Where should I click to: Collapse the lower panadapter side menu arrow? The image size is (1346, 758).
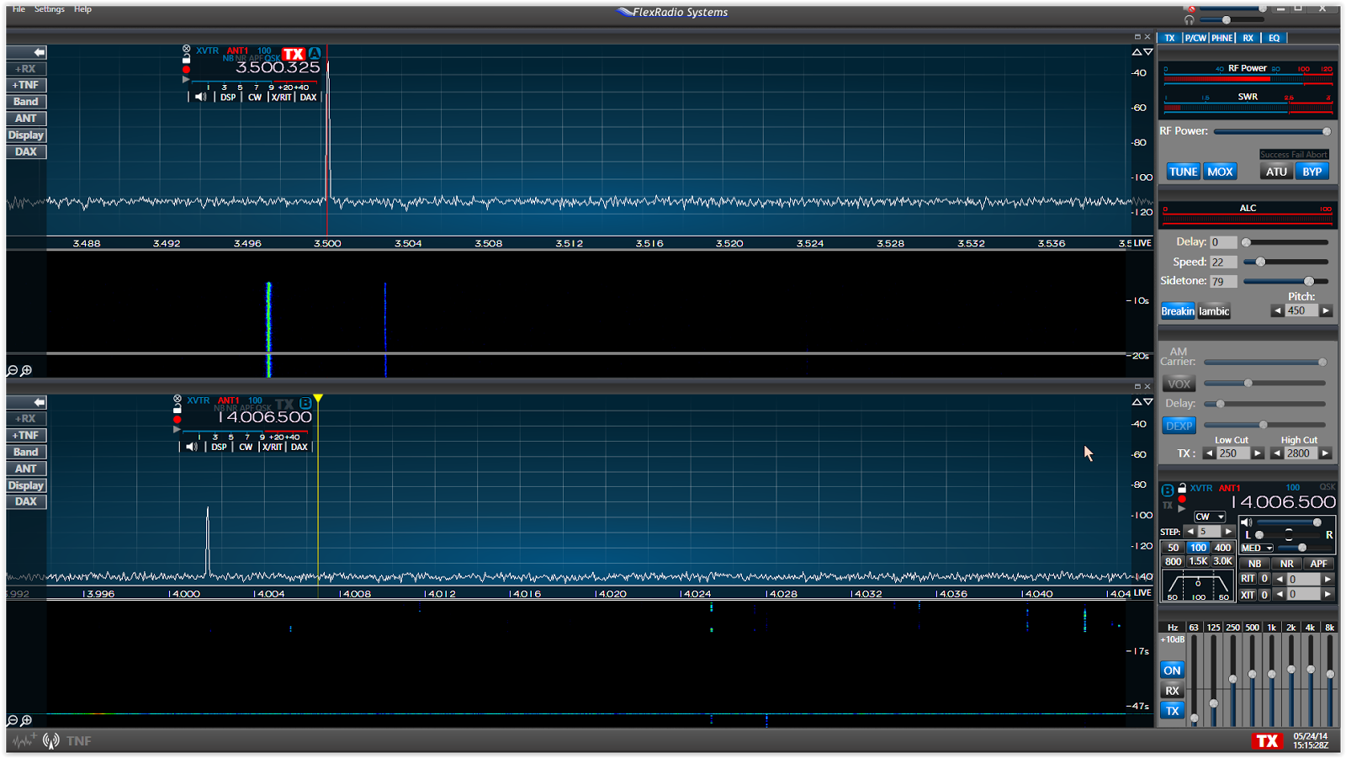[39, 402]
